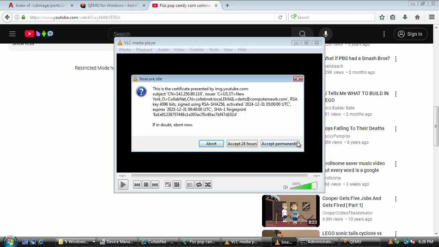This screenshot has width=439, height=247.
Task: Open browser downloads arrow icon
Action: pos(405,17)
